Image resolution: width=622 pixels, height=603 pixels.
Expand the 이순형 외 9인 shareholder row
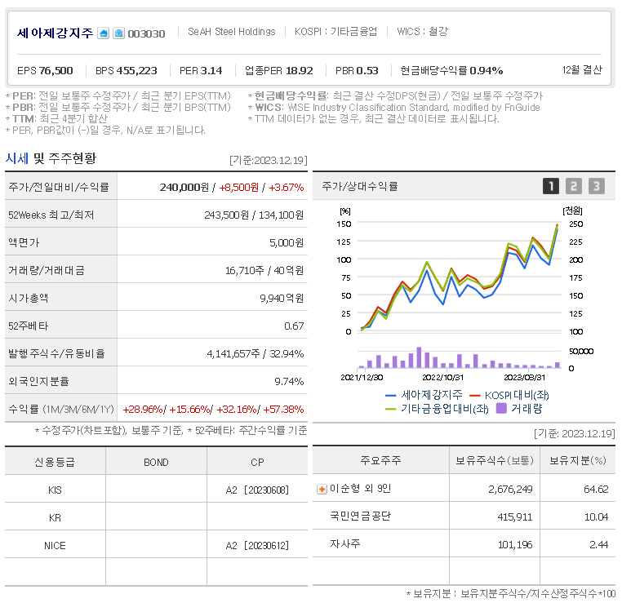(x=322, y=490)
